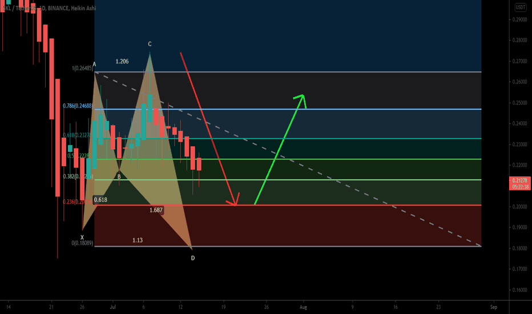Select the Fibonacci label 0.786(0.24688)
The width and height of the screenshot is (532, 314).
click(78, 106)
